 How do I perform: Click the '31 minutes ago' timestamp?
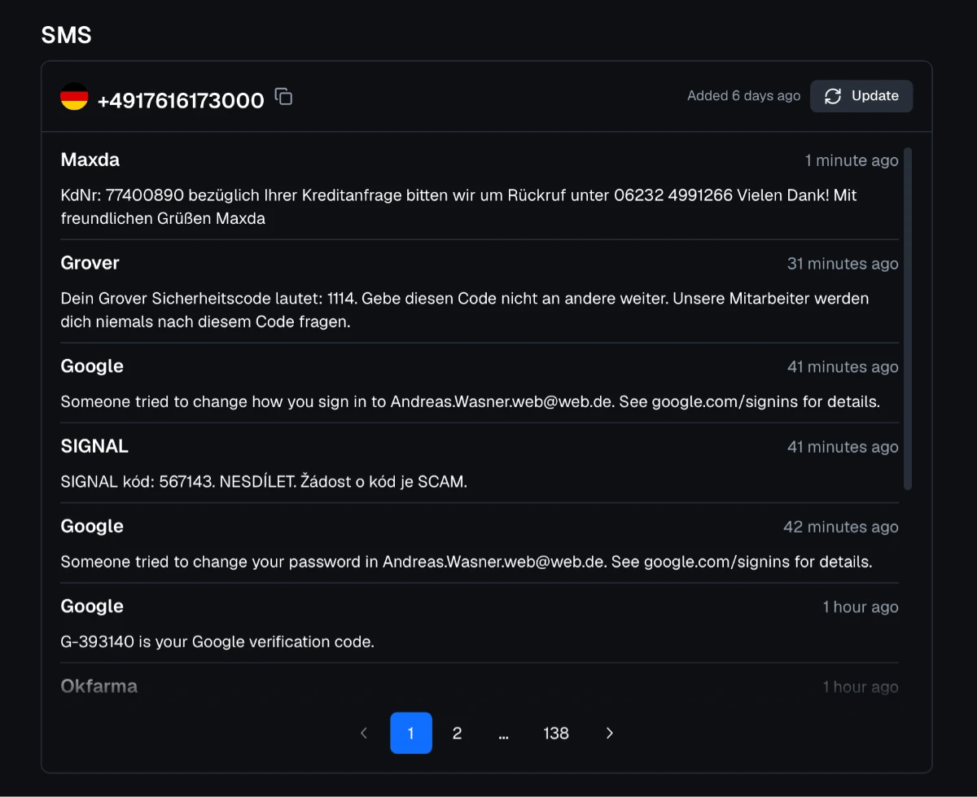[x=843, y=264]
